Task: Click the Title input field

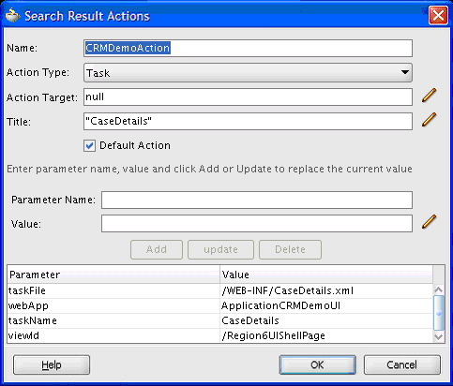Action: pyautogui.click(x=248, y=122)
